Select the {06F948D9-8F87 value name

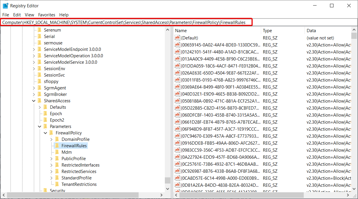[x=220, y=129]
